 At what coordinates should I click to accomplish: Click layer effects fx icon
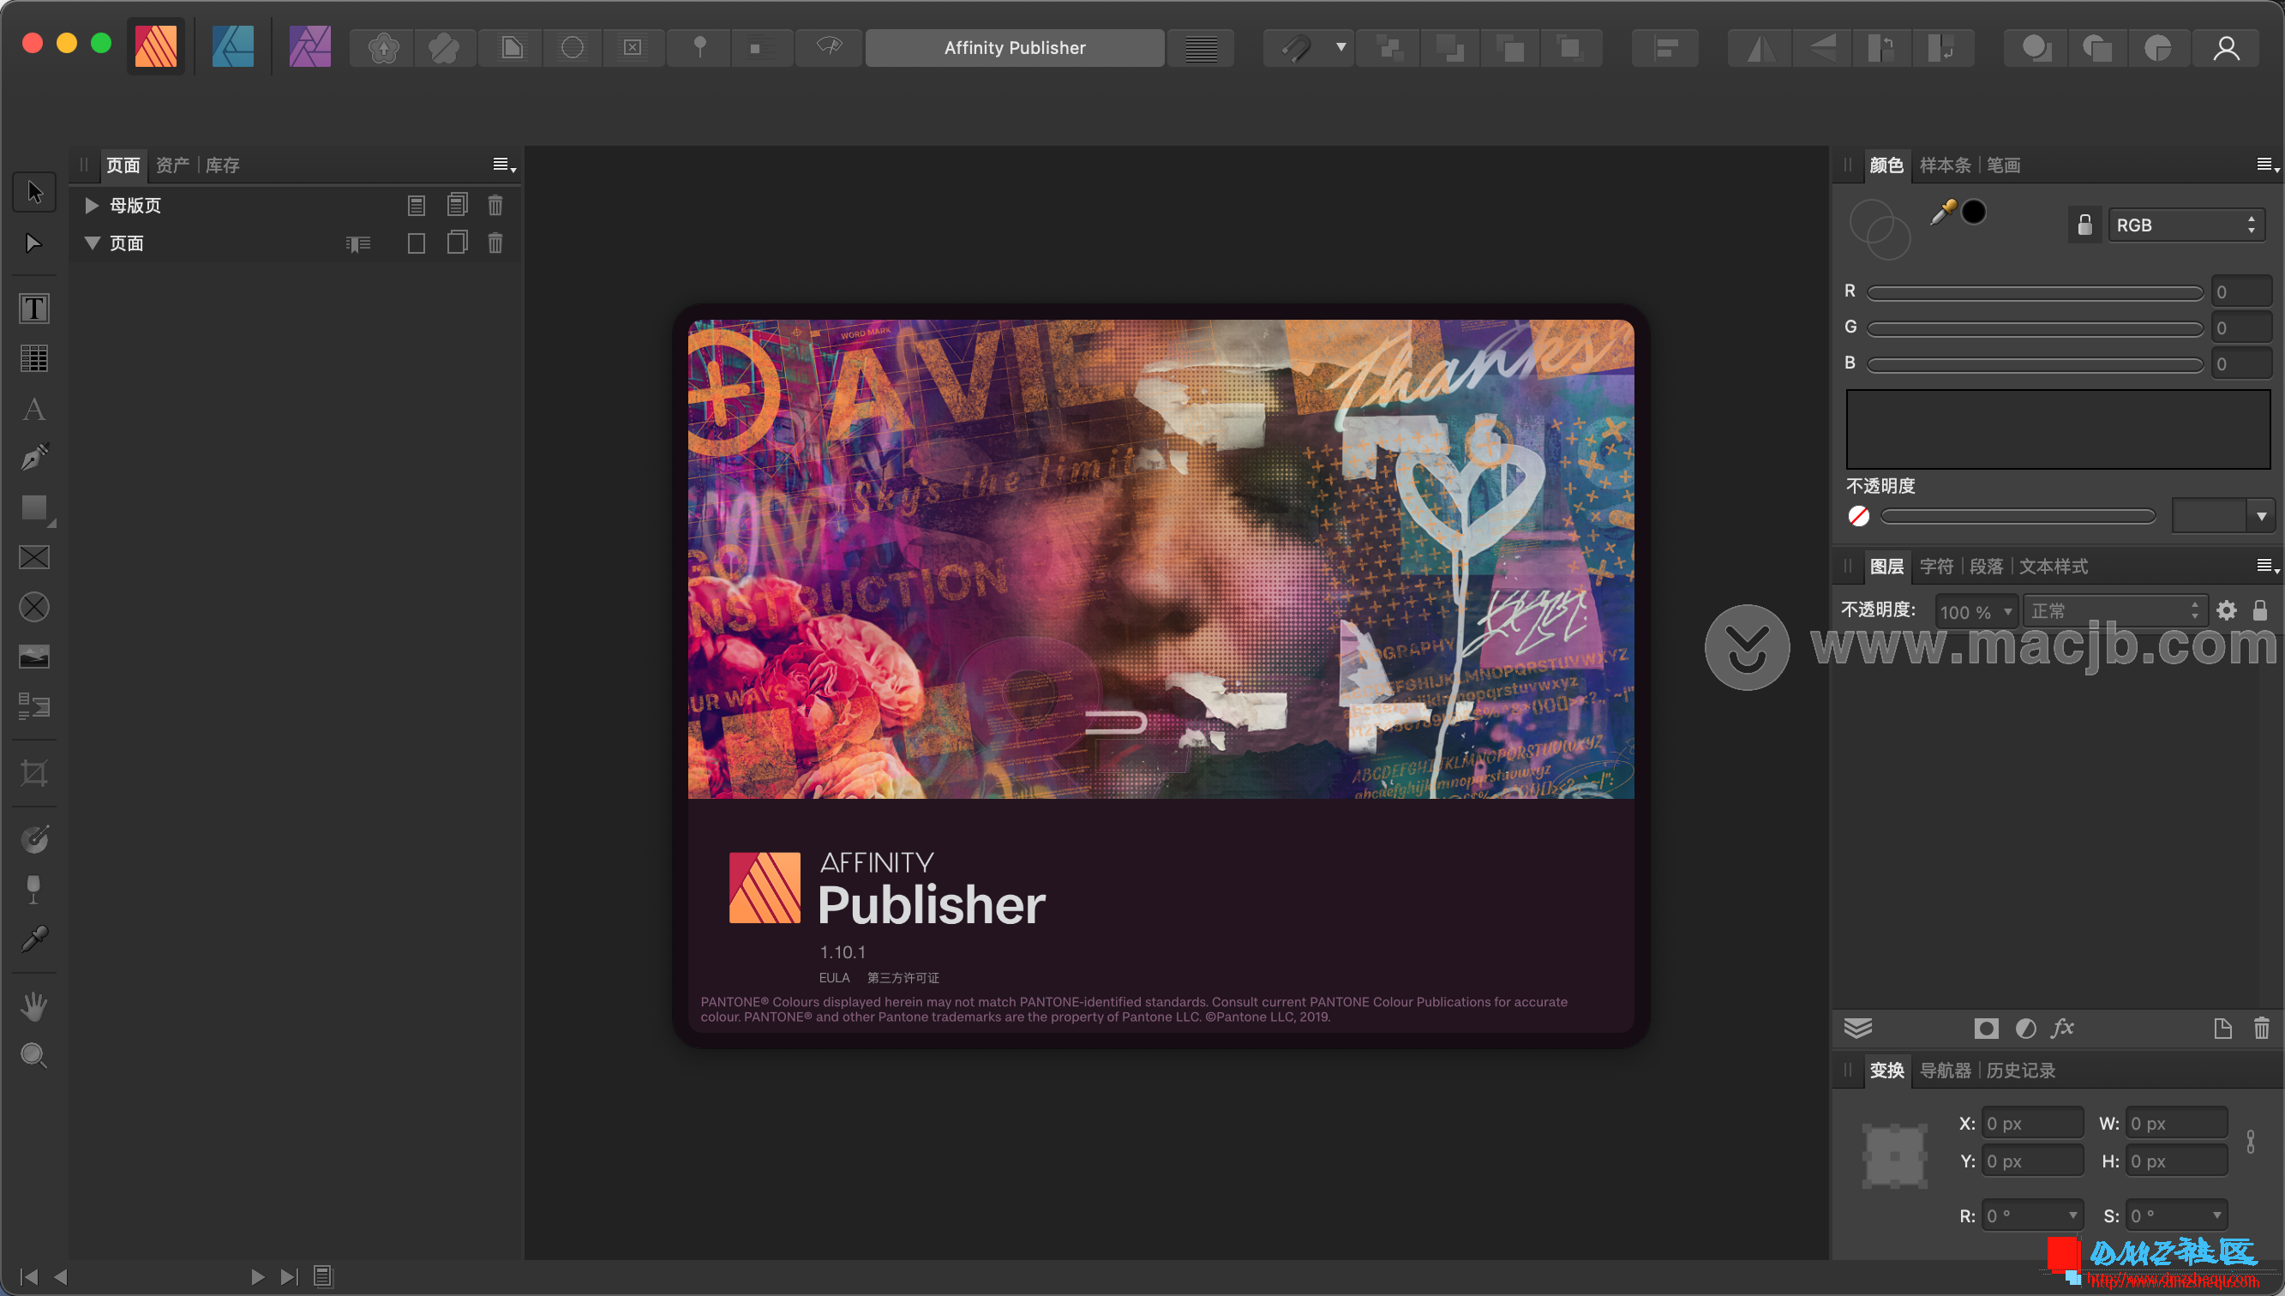click(x=2061, y=1029)
